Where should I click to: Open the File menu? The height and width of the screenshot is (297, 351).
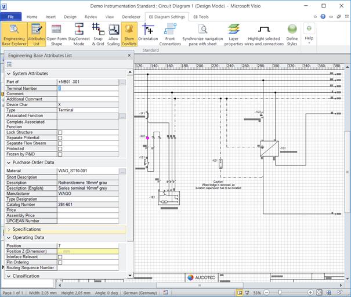pyautogui.click(x=11, y=17)
